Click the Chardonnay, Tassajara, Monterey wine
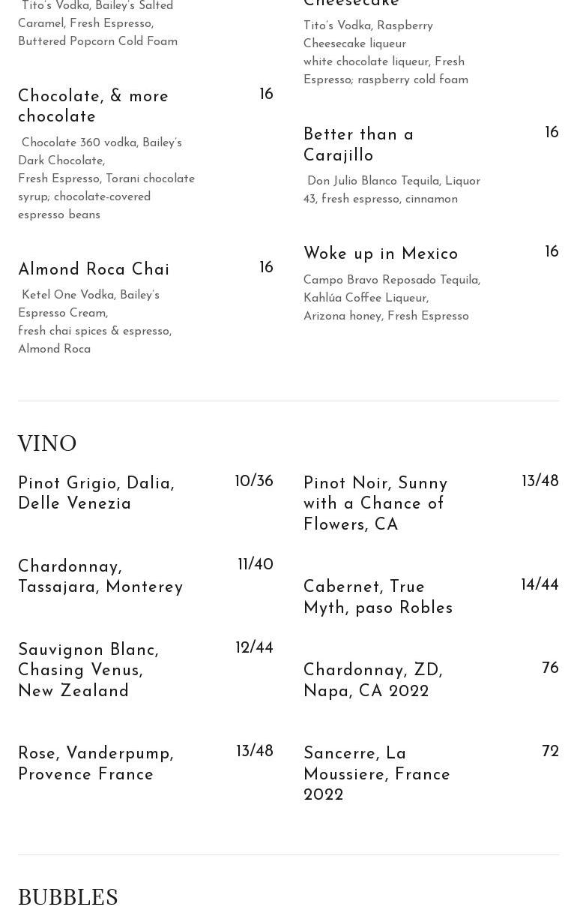Image resolution: width=577 pixels, height=910 pixels. pos(100,577)
